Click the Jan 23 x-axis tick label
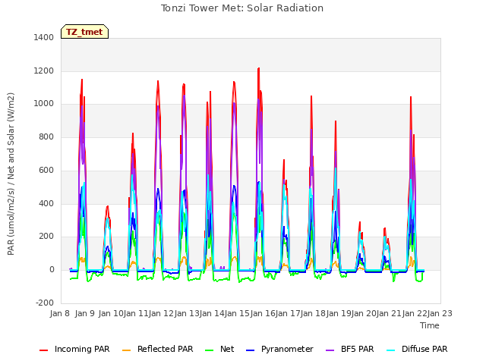This screenshot has height=364, width=486. pos(440,313)
